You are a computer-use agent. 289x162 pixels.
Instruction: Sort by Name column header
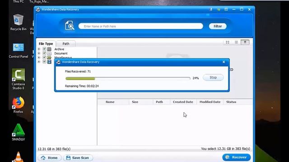110,102
